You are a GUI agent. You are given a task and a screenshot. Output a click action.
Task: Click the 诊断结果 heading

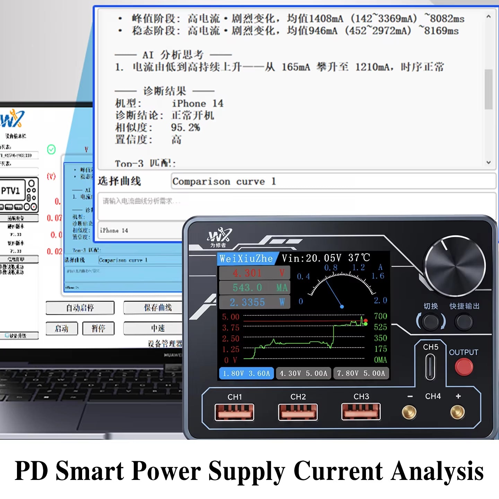pos(165,91)
